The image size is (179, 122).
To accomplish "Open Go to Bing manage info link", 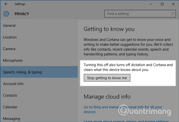I will click(123, 109).
